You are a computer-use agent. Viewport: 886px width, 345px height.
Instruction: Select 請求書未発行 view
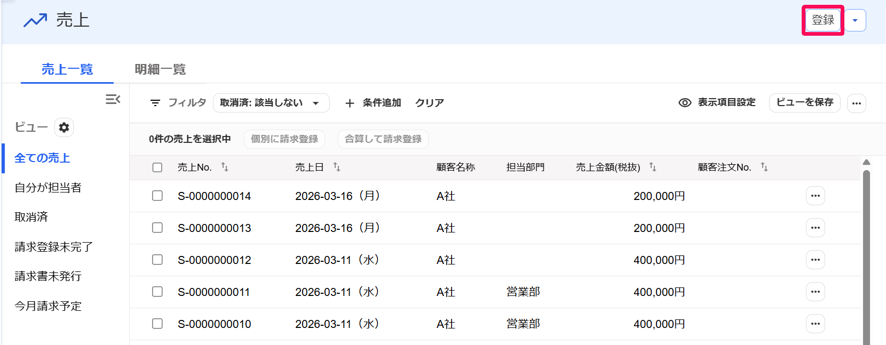[48, 276]
